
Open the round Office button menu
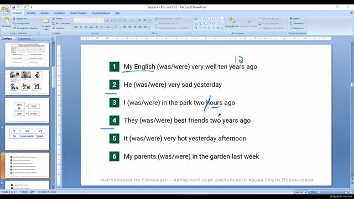5,10
